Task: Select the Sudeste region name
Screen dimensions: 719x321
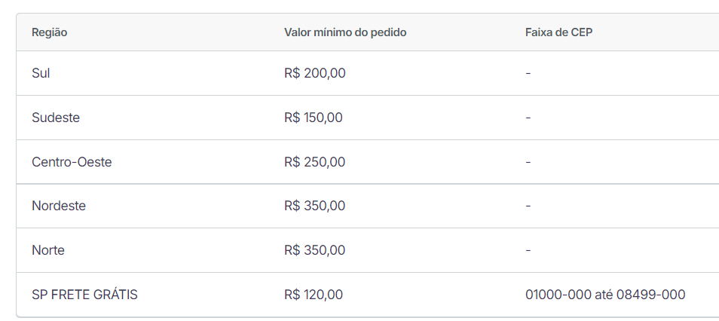Action: click(56, 118)
